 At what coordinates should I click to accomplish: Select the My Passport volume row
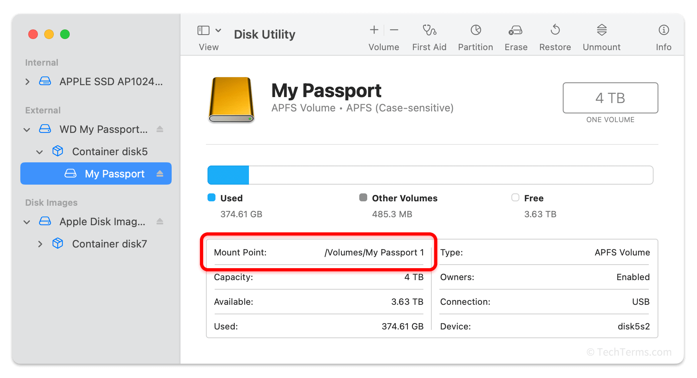tap(96, 173)
